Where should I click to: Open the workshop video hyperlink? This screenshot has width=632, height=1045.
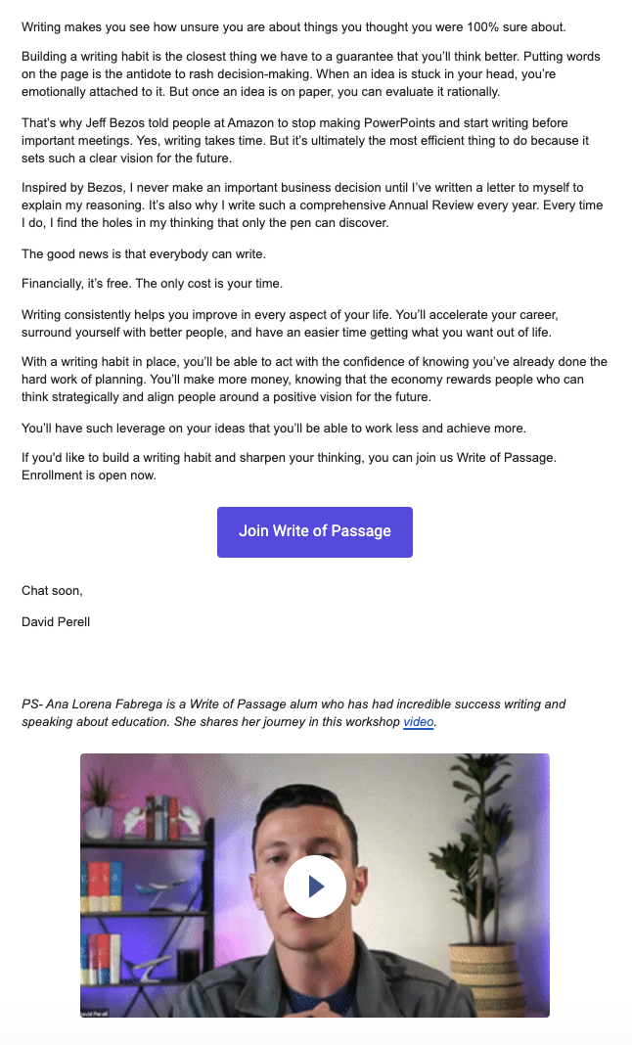(418, 722)
